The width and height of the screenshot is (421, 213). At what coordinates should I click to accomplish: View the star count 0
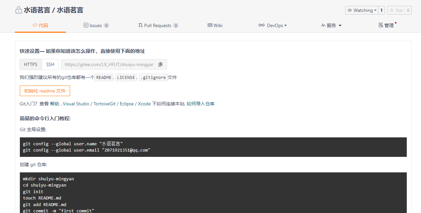(x=408, y=10)
